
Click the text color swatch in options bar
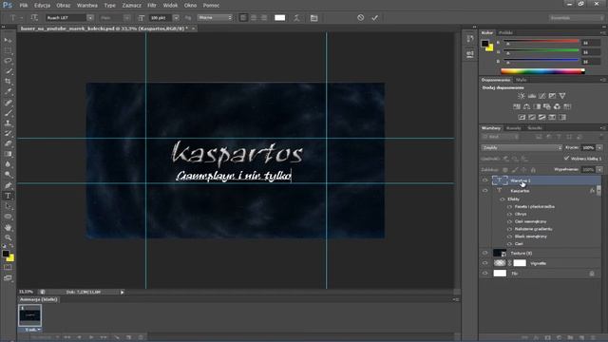(279, 18)
